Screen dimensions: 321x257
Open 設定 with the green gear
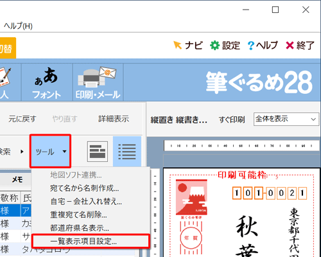point(225,46)
